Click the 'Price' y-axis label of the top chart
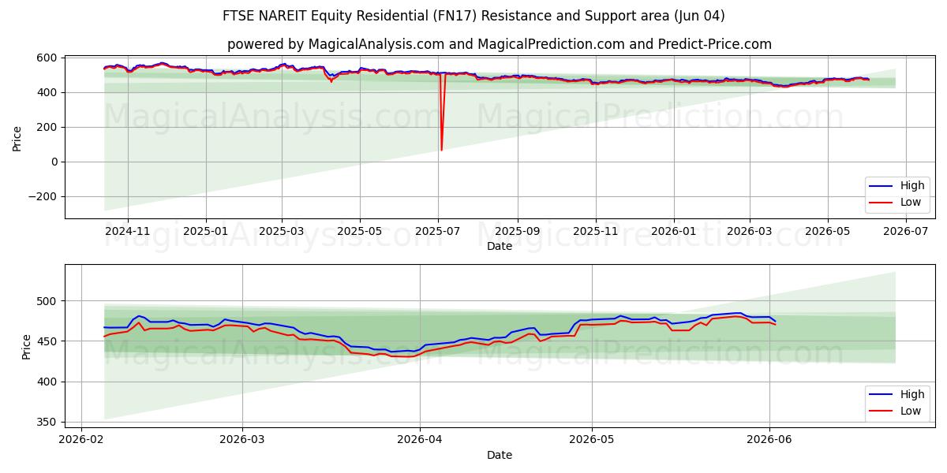Screen dimensions: 947x473 (x=17, y=137)
